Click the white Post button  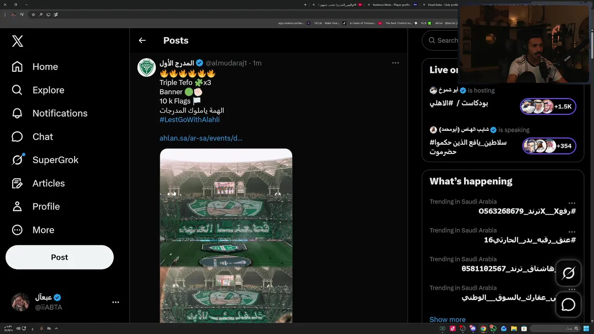pyautogui.click(x=59, y=257)
